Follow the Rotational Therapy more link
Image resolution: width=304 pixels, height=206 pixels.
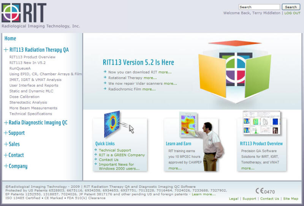150,78
